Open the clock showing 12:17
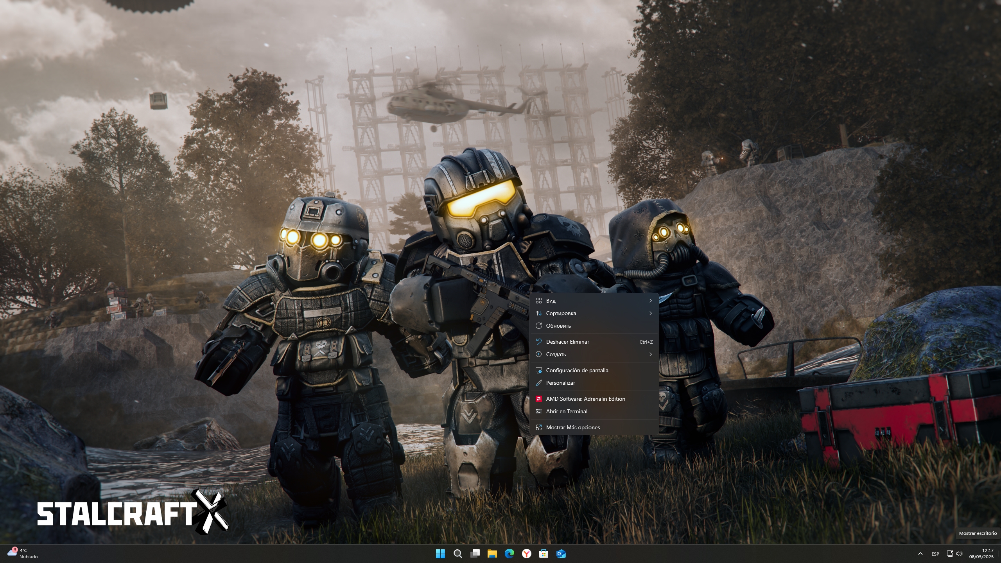Image resolution: width=1001 pixels, height=563 pixels. (x=981, y=554)
